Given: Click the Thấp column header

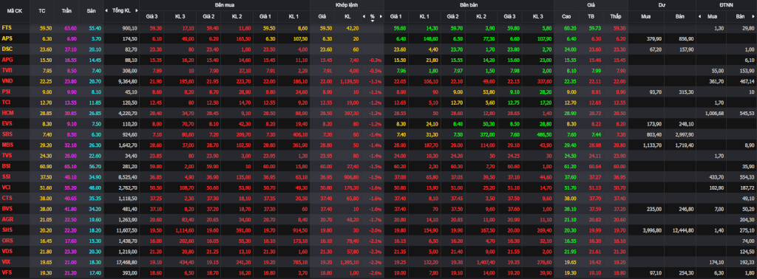Looking at the screenshot, I should pyautogui.click(x=615, y=16).
